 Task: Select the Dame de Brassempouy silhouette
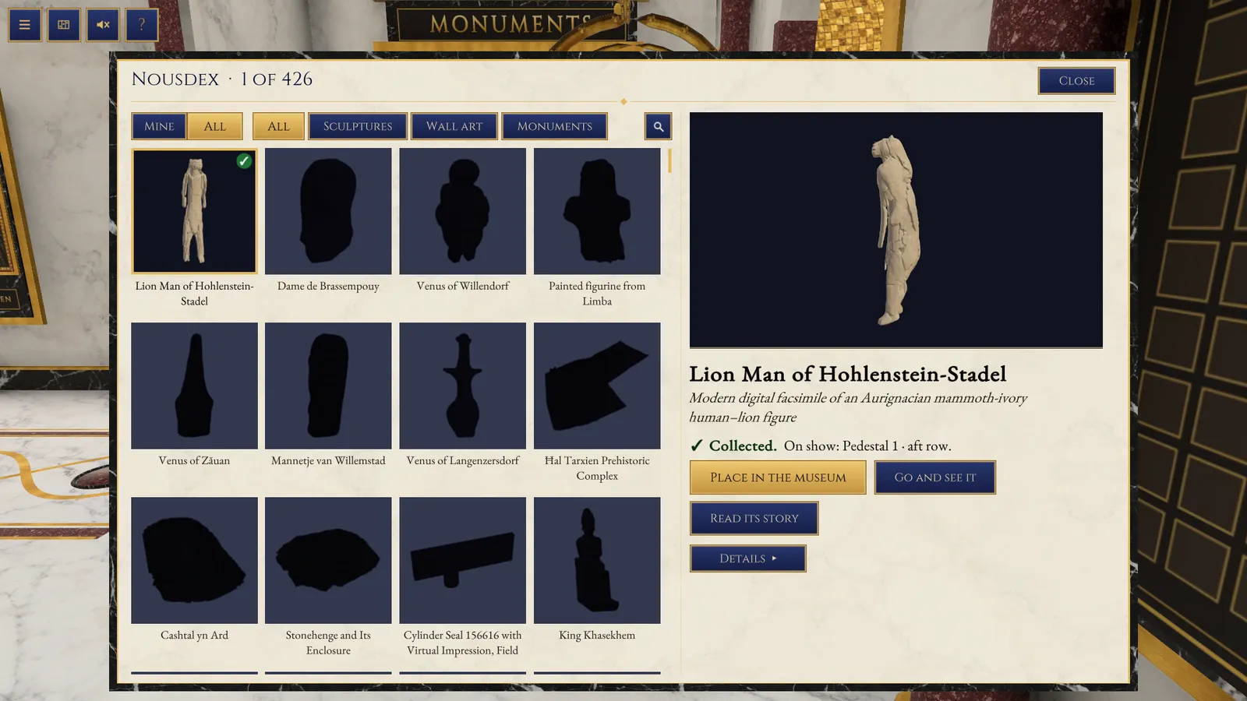pos(328,211)
